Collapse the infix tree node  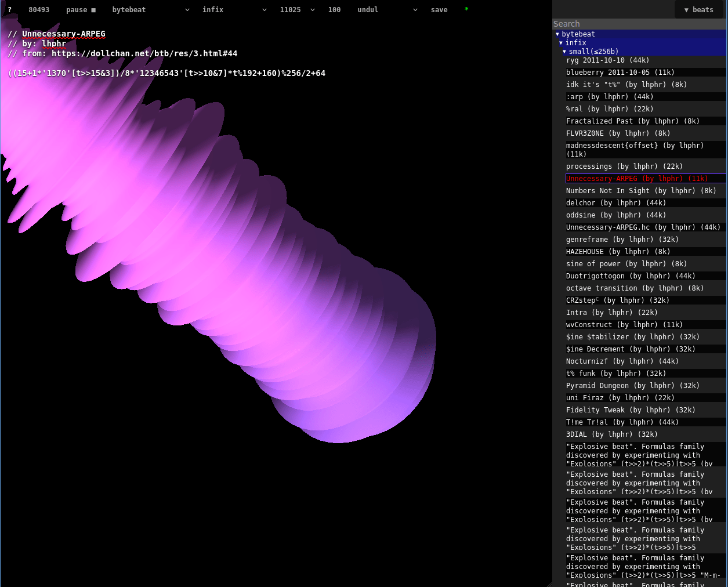click(575, 43)
